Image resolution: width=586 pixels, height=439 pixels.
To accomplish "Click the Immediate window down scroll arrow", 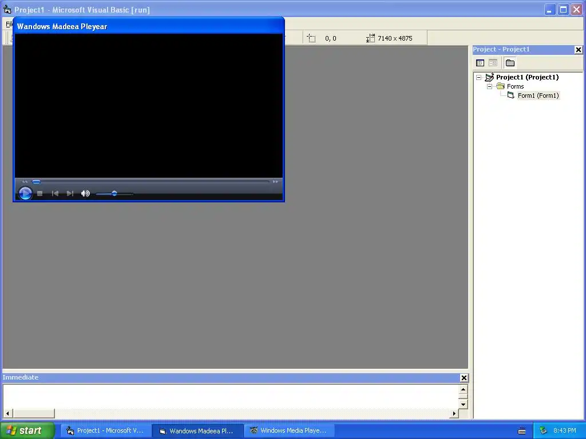I will 463,404.
